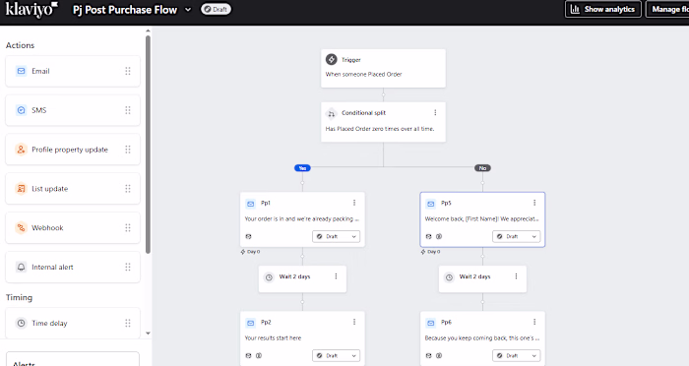Open the Pp1 three-dot menu

tap(354, 203)
